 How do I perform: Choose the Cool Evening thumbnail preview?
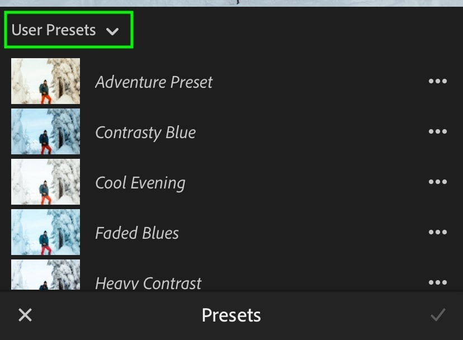click(46, 182)
